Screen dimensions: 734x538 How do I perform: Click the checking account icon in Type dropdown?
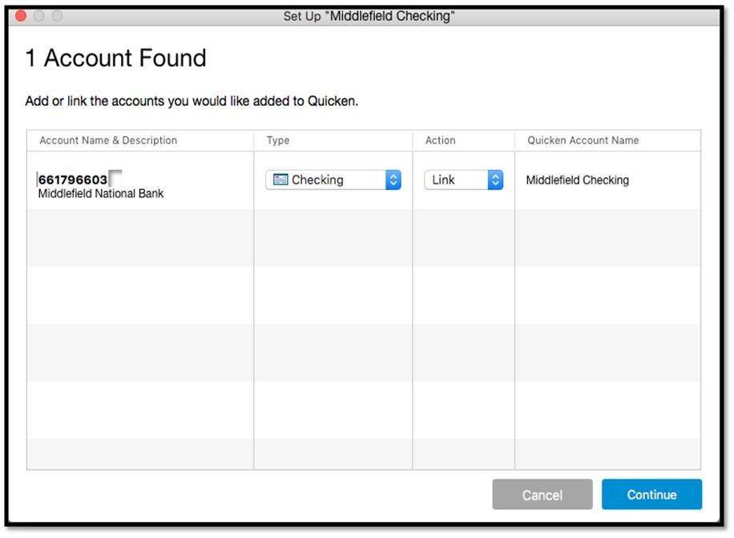[280, 180]
